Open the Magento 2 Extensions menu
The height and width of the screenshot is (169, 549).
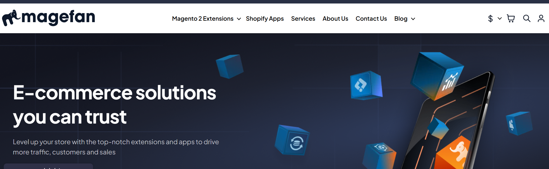(x=203, y=19)
